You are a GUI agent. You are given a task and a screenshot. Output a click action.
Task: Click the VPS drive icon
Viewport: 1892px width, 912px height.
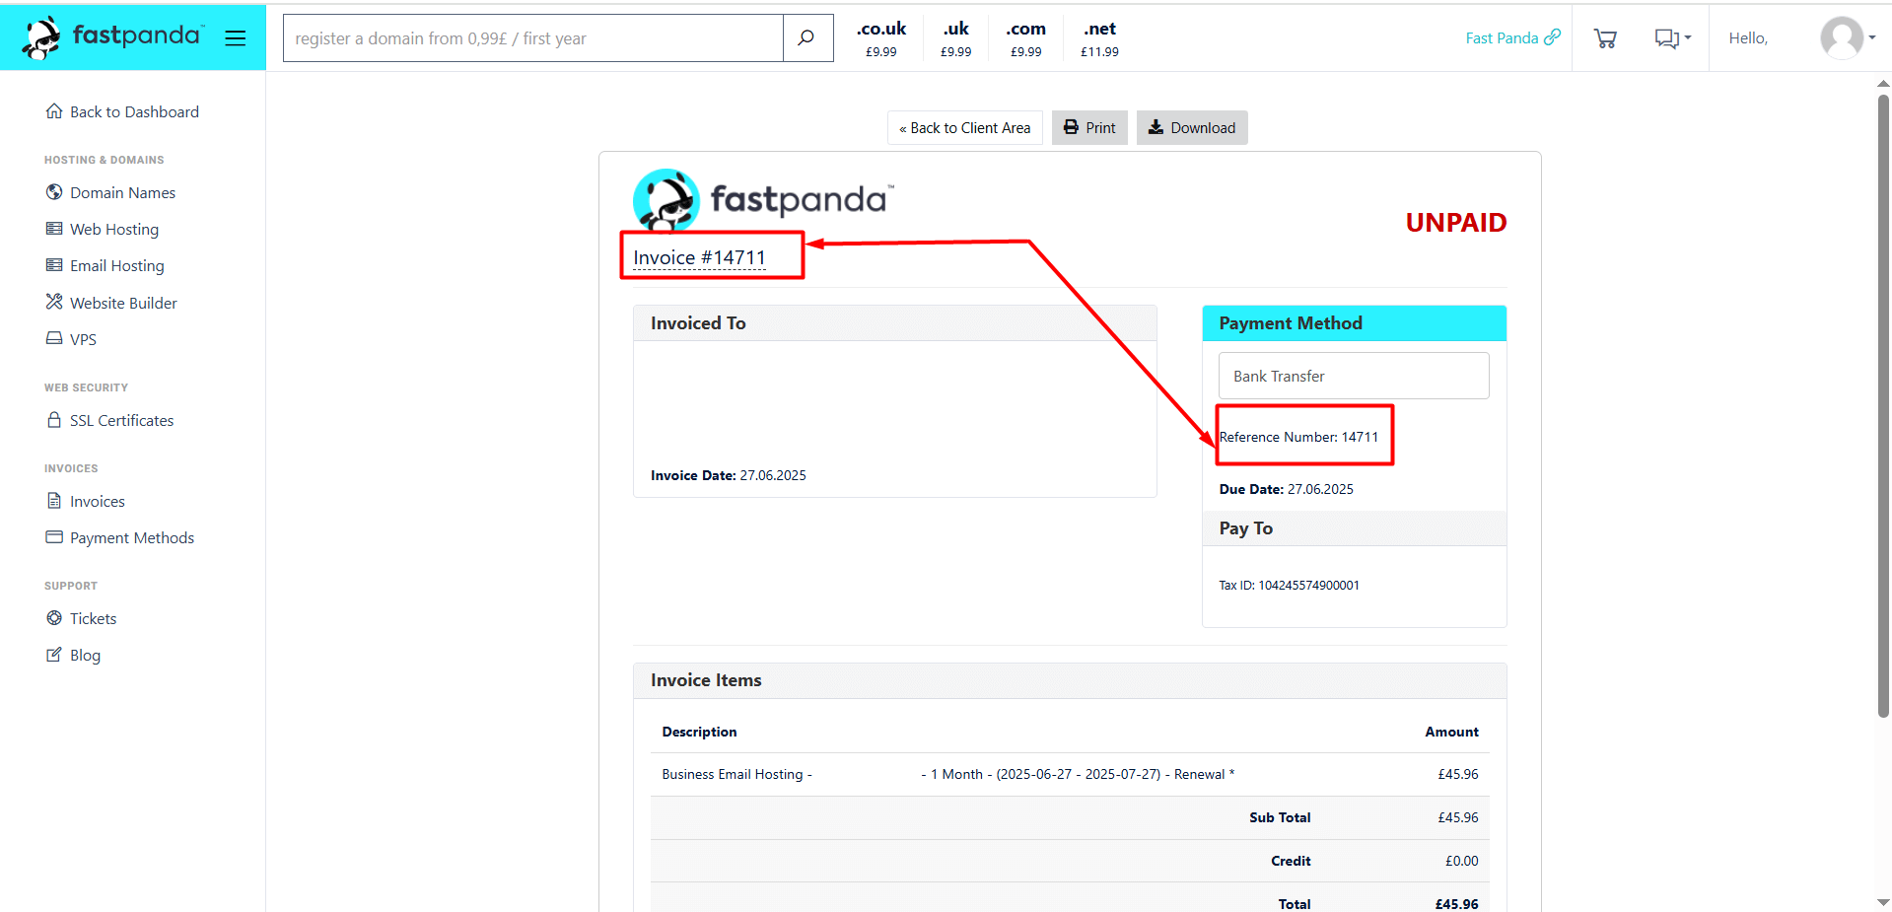54,337
